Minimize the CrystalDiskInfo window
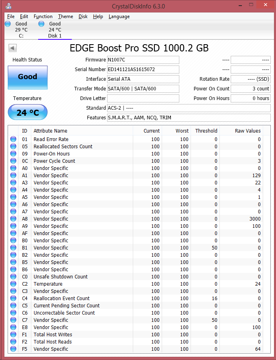This screenshot has height=360, width=276. [x=240, y=5]
